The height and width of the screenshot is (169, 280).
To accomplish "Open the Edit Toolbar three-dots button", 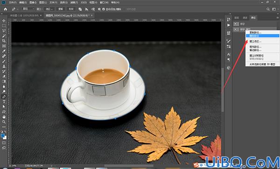I will pos(4,127).
